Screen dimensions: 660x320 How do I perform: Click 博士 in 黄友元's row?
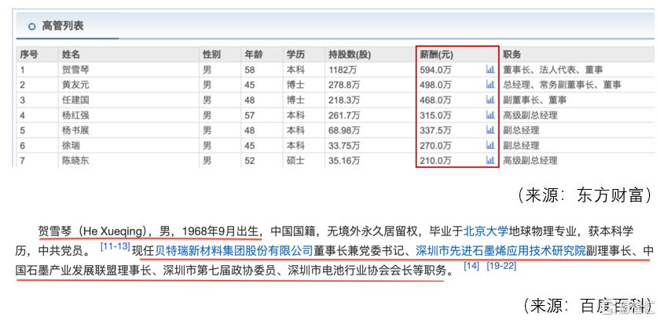coord(295,85)
